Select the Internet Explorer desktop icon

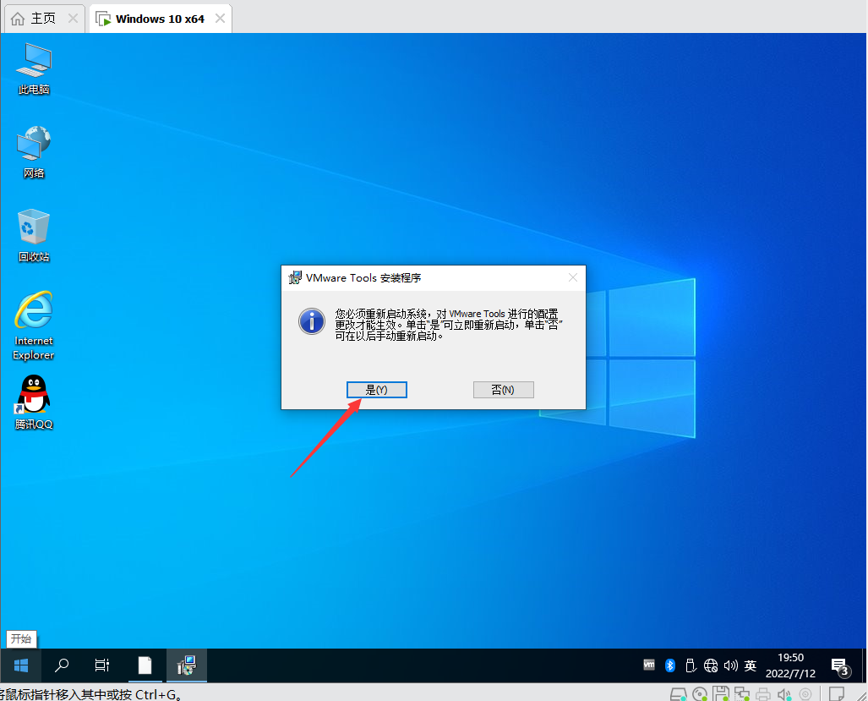click(x=34, y=326)
